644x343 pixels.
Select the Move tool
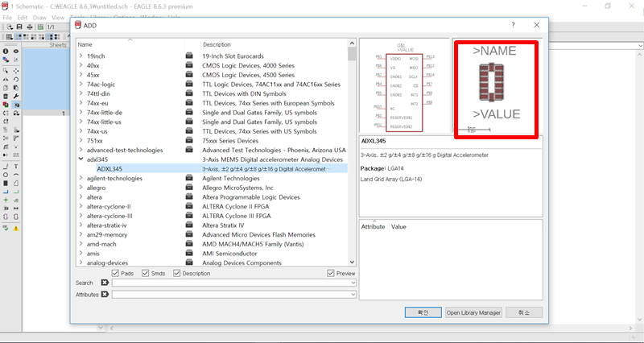click(16, 71)
